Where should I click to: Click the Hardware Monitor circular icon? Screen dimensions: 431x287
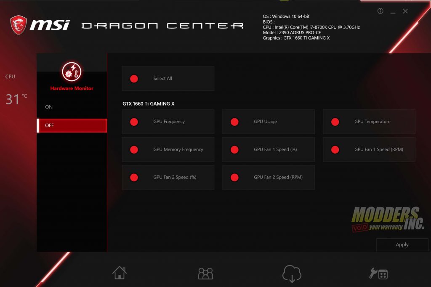(x=72, y=72)
